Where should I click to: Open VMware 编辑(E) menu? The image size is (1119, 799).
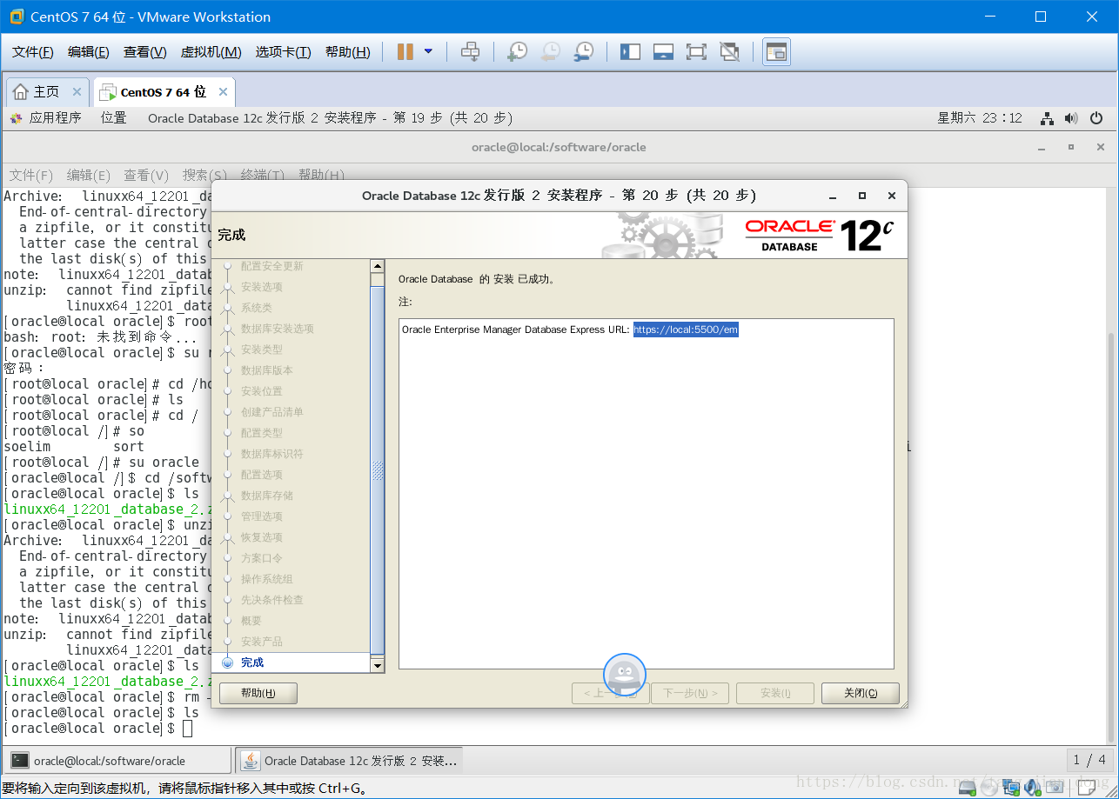coord(89,52)
